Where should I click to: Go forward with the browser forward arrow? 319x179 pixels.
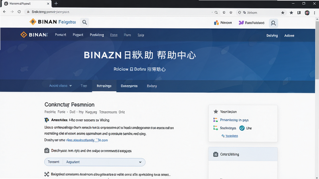coord(12,12)
